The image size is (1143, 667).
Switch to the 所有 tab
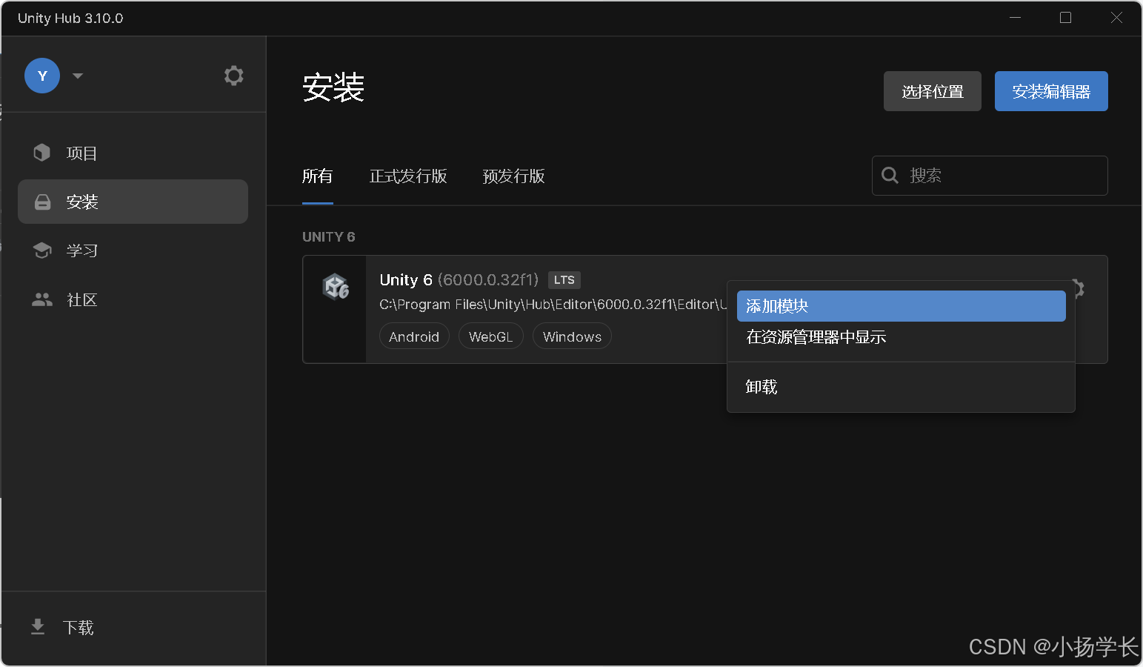[x=318, y=176]
